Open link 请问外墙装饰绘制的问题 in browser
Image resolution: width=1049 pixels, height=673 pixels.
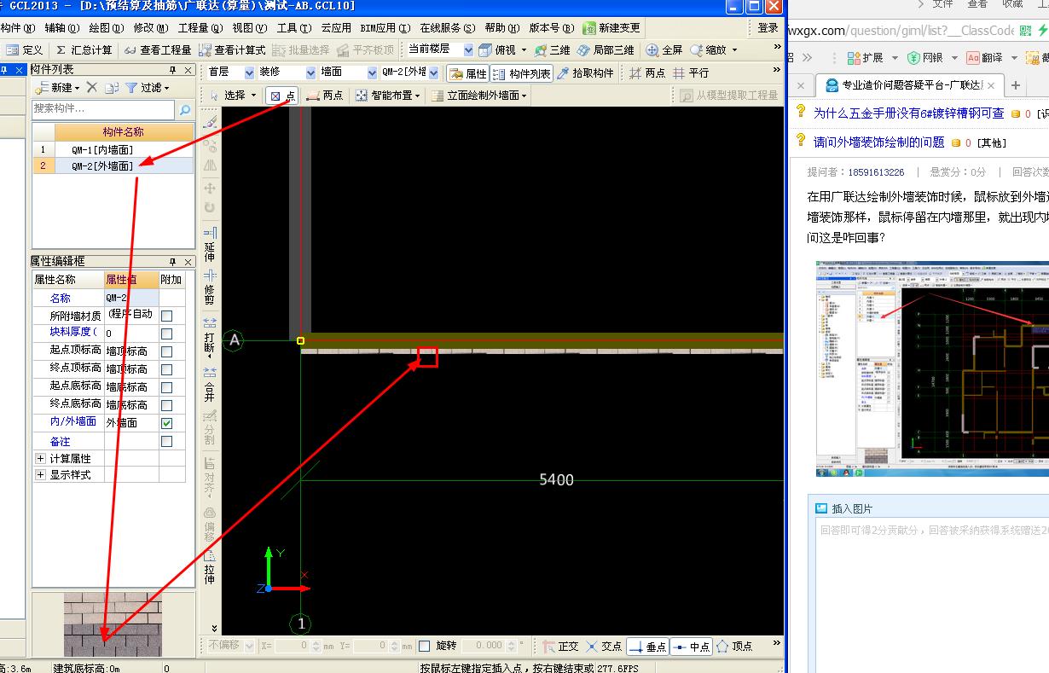pyautogui.click(x=878, y=142)
